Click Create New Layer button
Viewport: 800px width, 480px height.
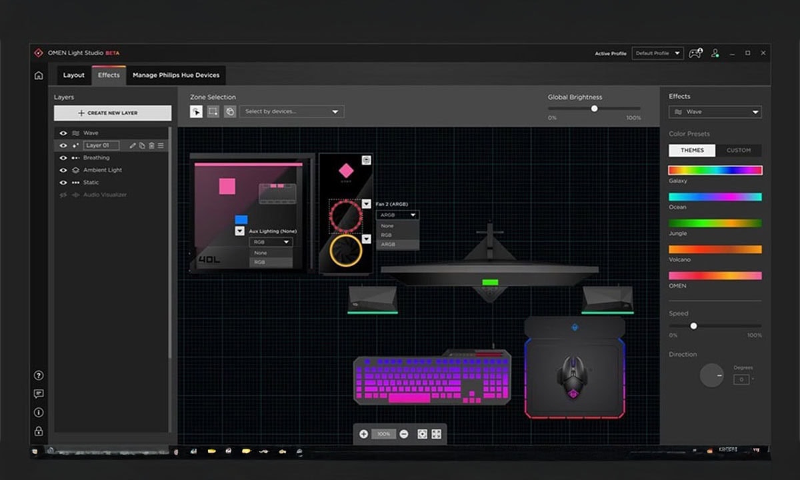click(x=113, y=113)
